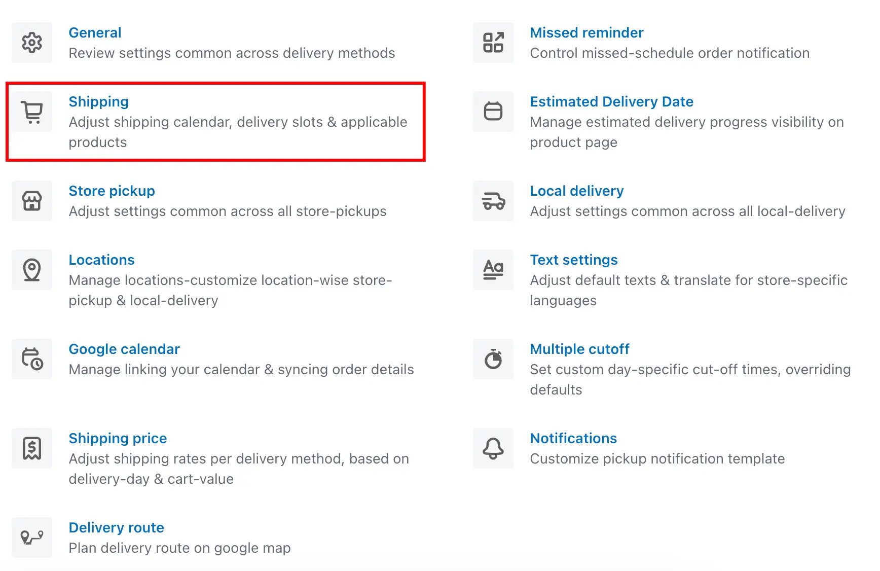Select the Notifications settings link
The image size is (880, 571).
pos(573,438)
